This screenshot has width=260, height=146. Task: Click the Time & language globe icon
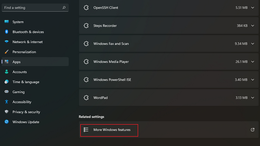pyautogui.click(x=6, y=82)
